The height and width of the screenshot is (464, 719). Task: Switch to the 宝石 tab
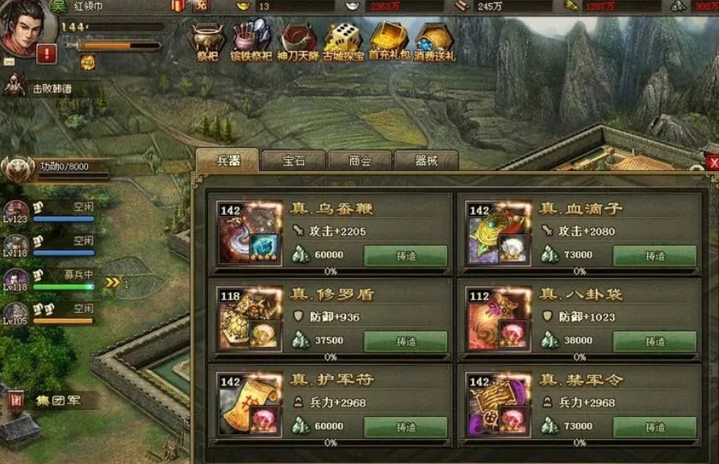[294, 161]
